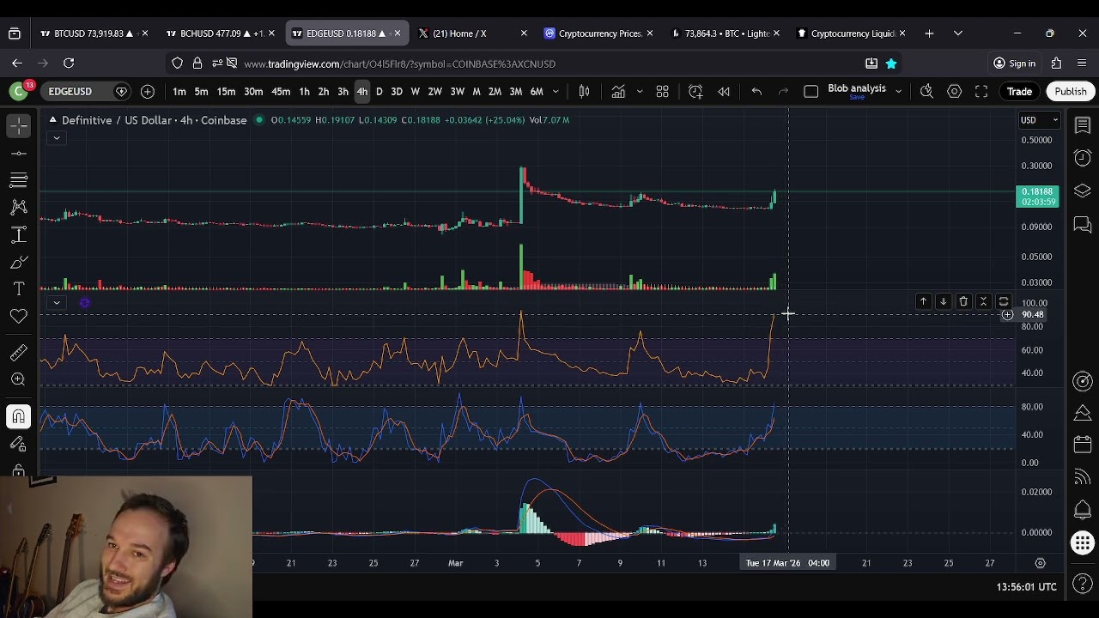
Task: Switch to the BCHUSD browser tab
Action: point(221,33)
